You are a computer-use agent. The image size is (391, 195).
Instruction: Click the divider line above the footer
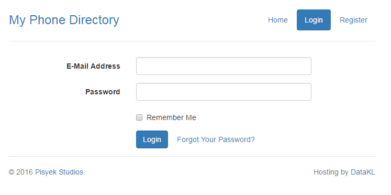[x=192, y=157]
